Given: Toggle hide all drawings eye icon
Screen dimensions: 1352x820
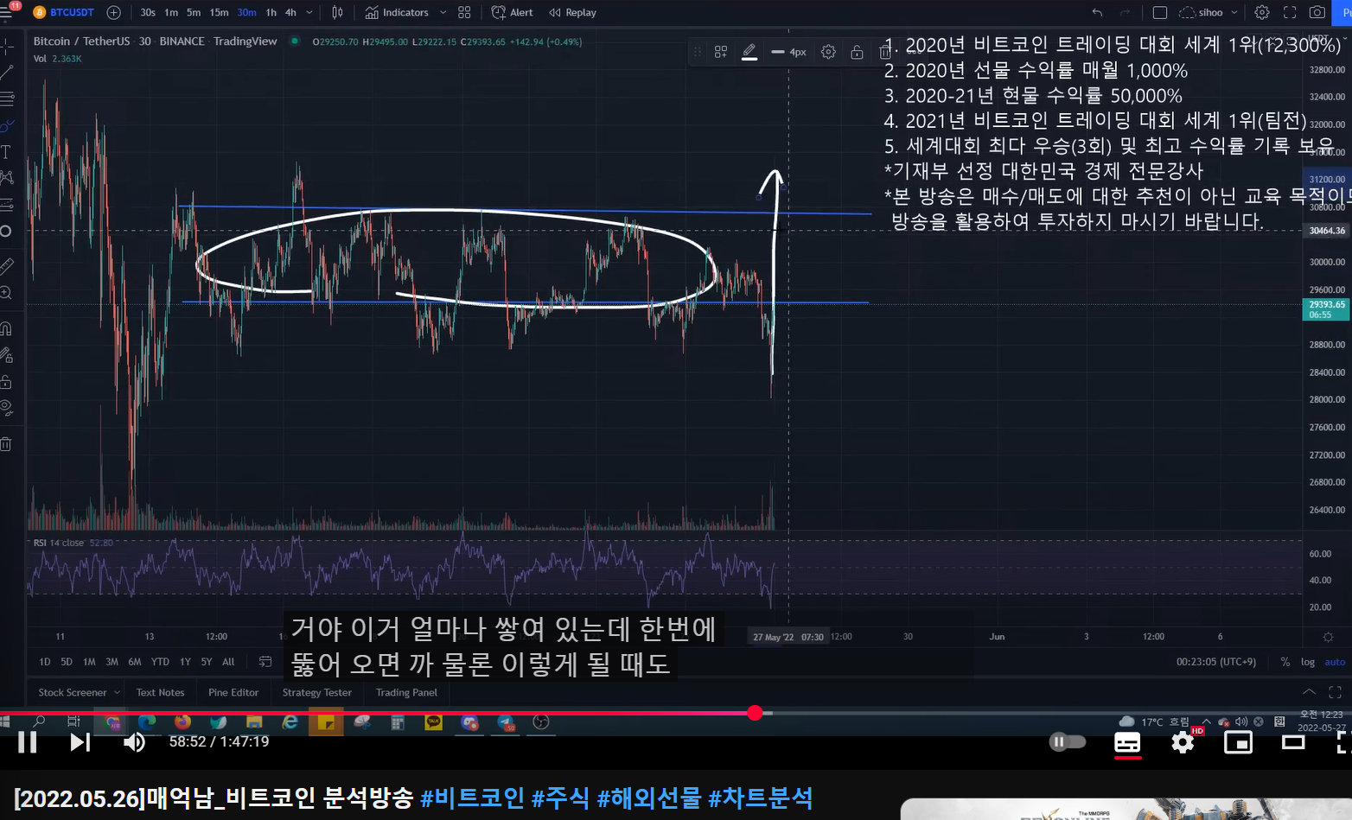Looking at the screenshot, I should click(7, 408).
